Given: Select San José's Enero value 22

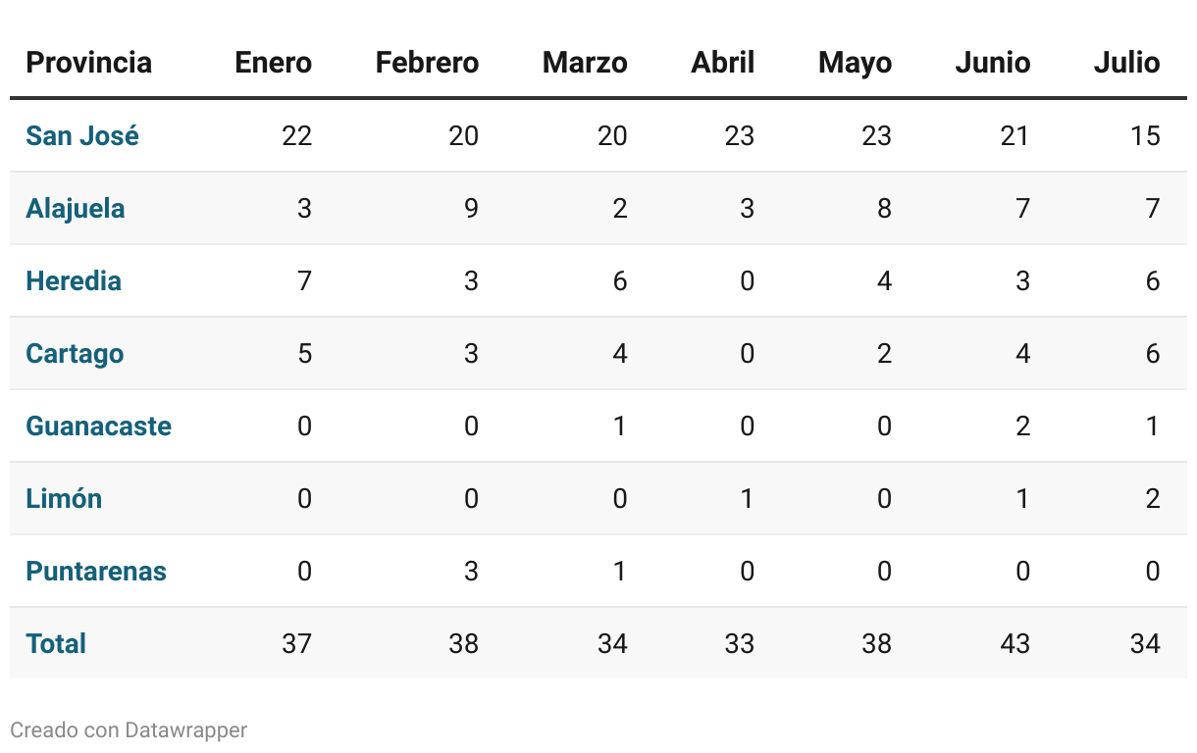Looking at the screenshot, I should [296, 135].
